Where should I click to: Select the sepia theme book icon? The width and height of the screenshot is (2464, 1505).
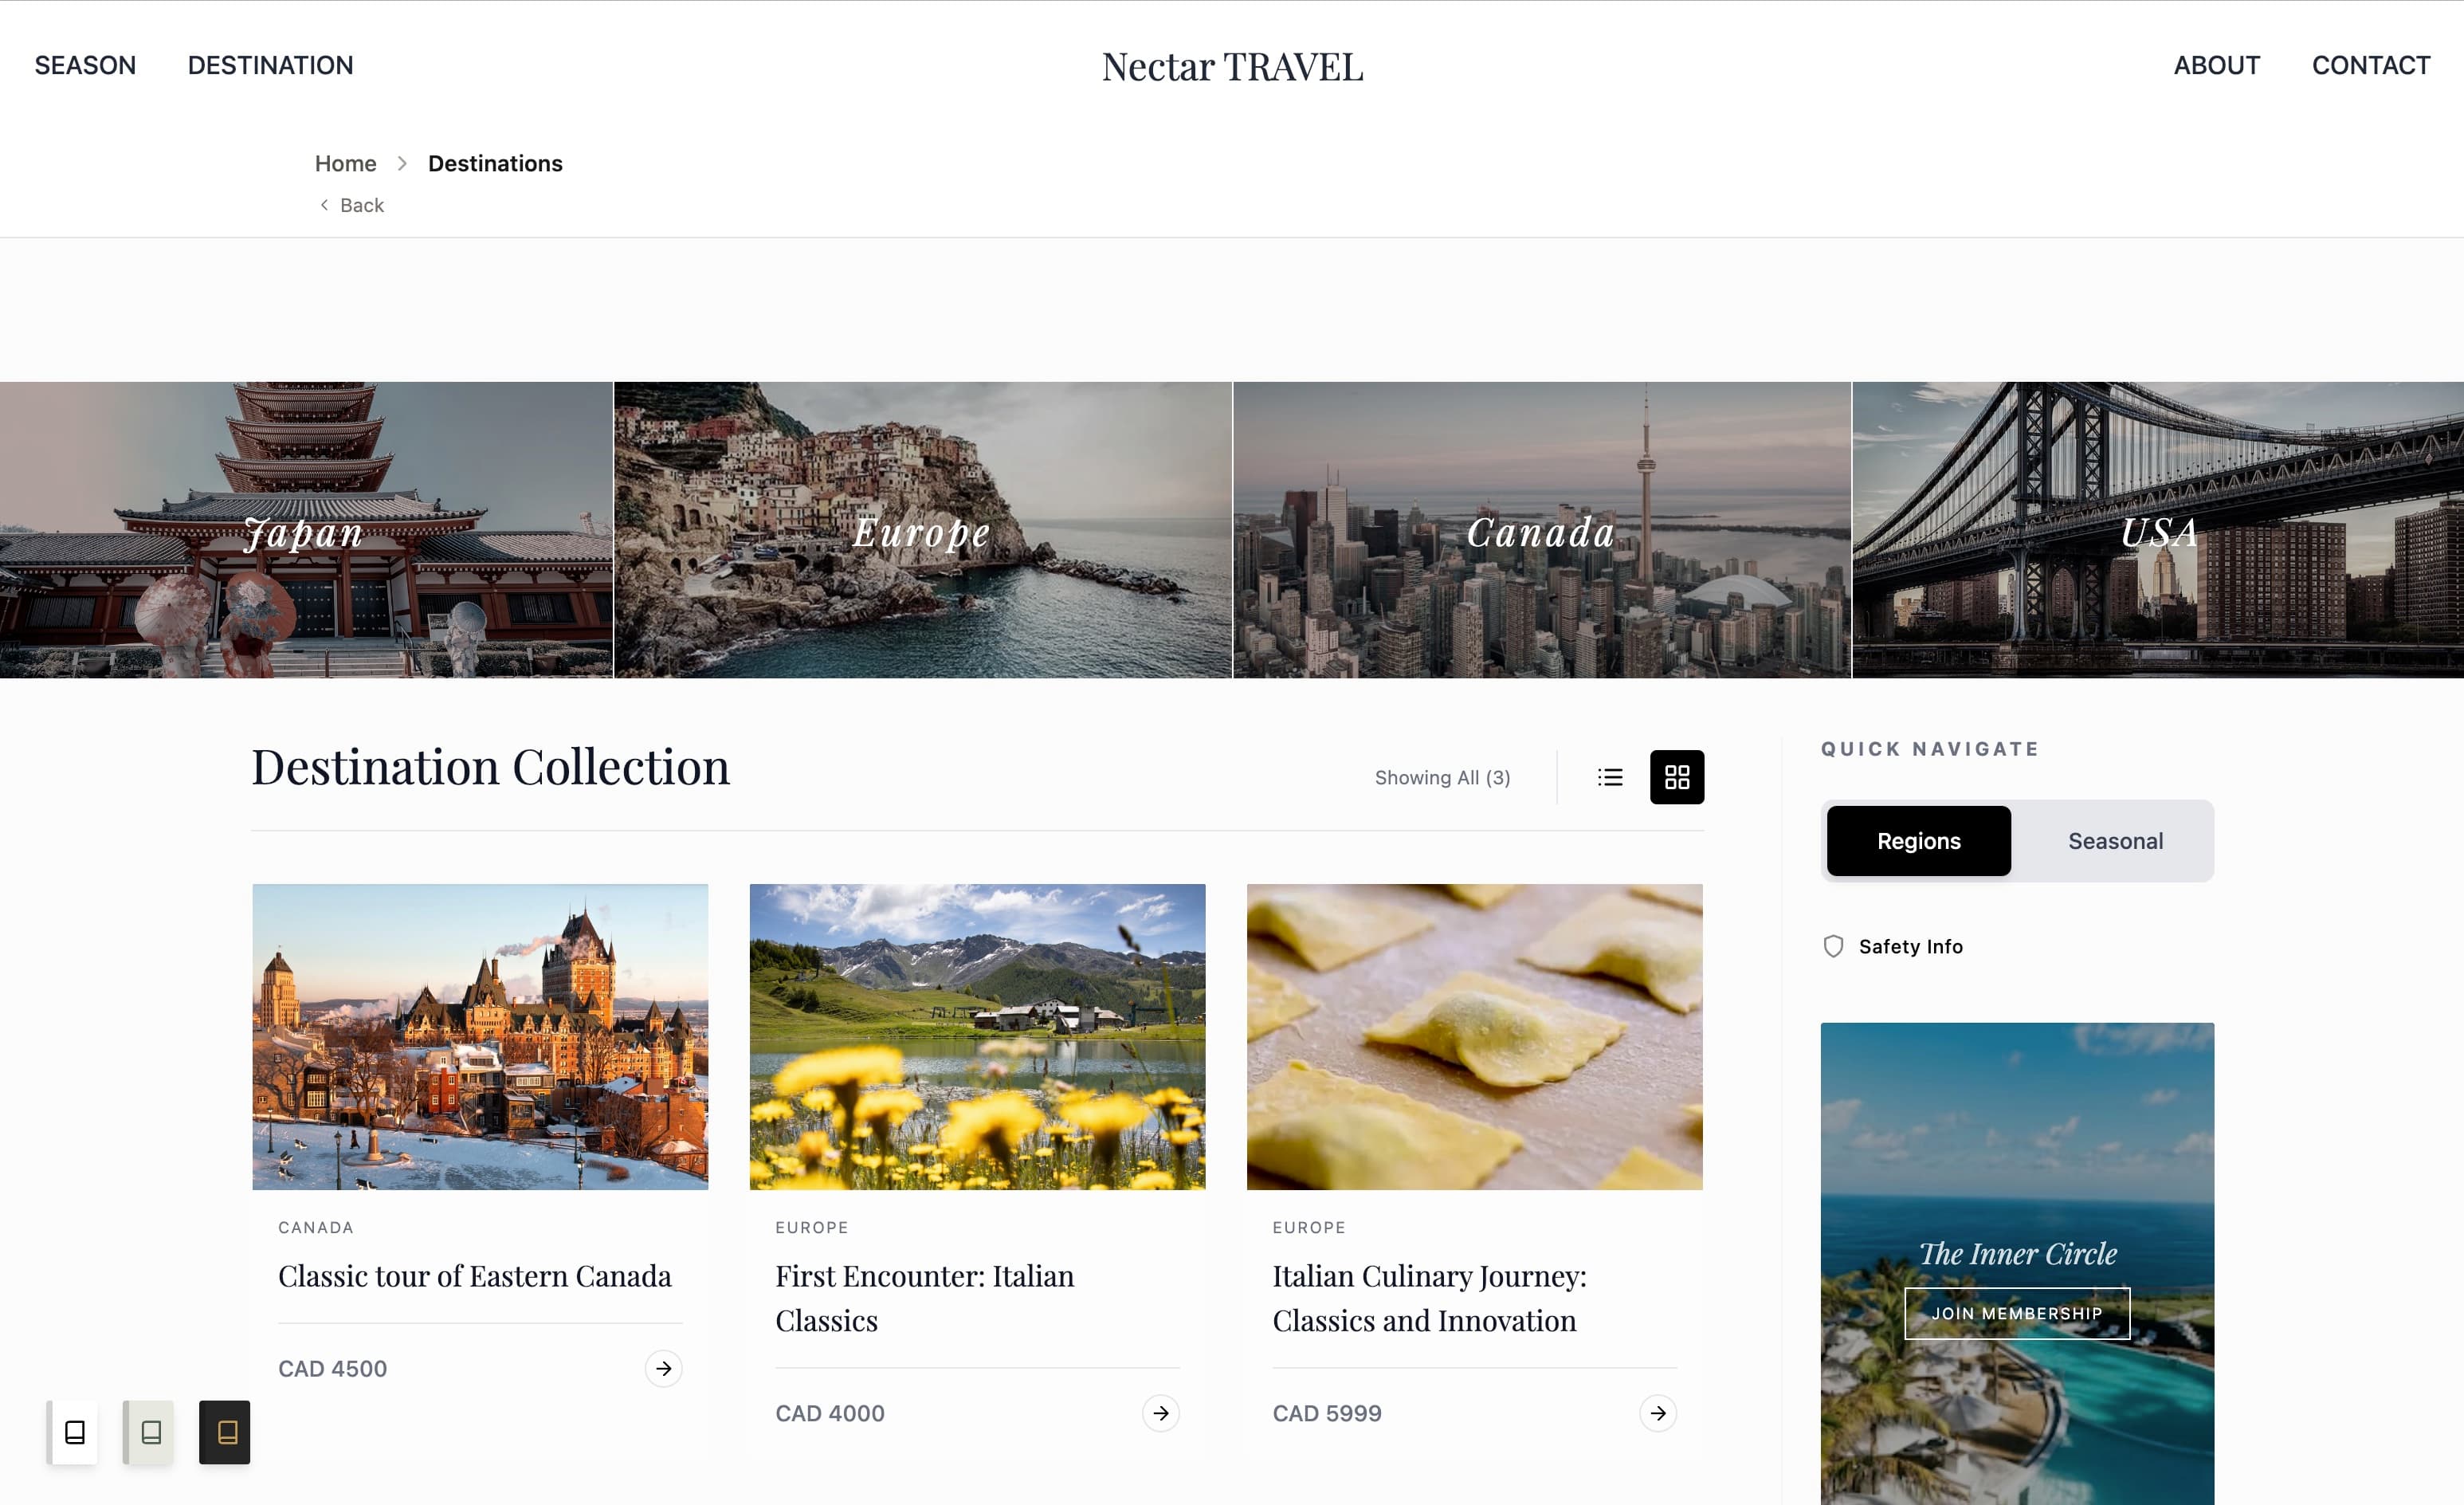point(150,1432)
